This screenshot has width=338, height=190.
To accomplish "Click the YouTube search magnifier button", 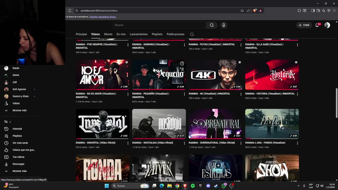I will 212,25.
